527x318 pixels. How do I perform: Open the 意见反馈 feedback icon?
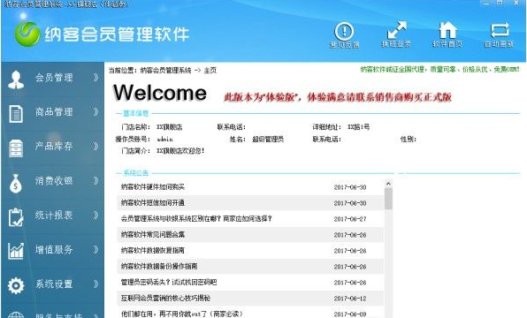[344, 31]
